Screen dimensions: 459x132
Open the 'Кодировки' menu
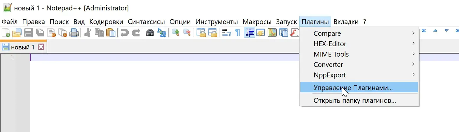(x=106, y=22)
